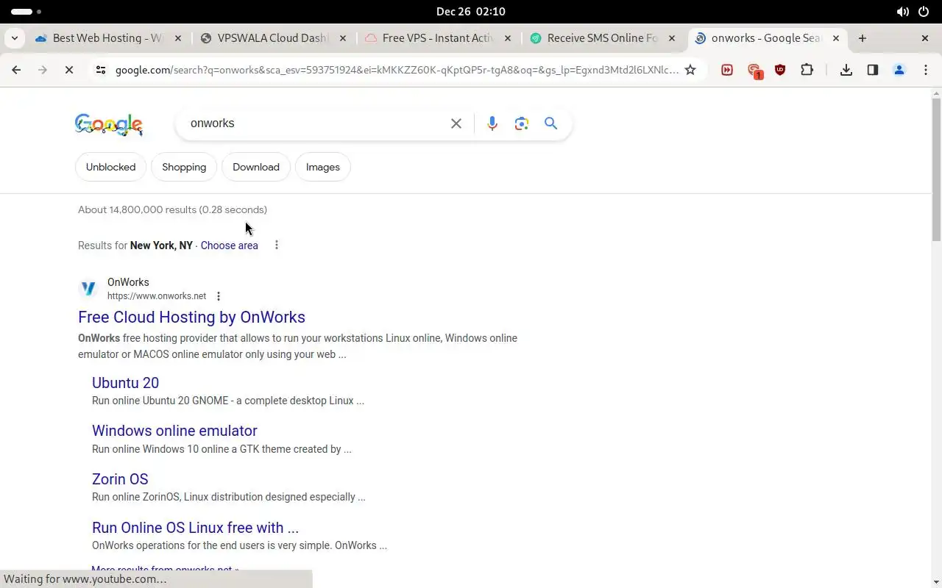
Task: Stop the page from loading
Action: (x=68, y=70)
